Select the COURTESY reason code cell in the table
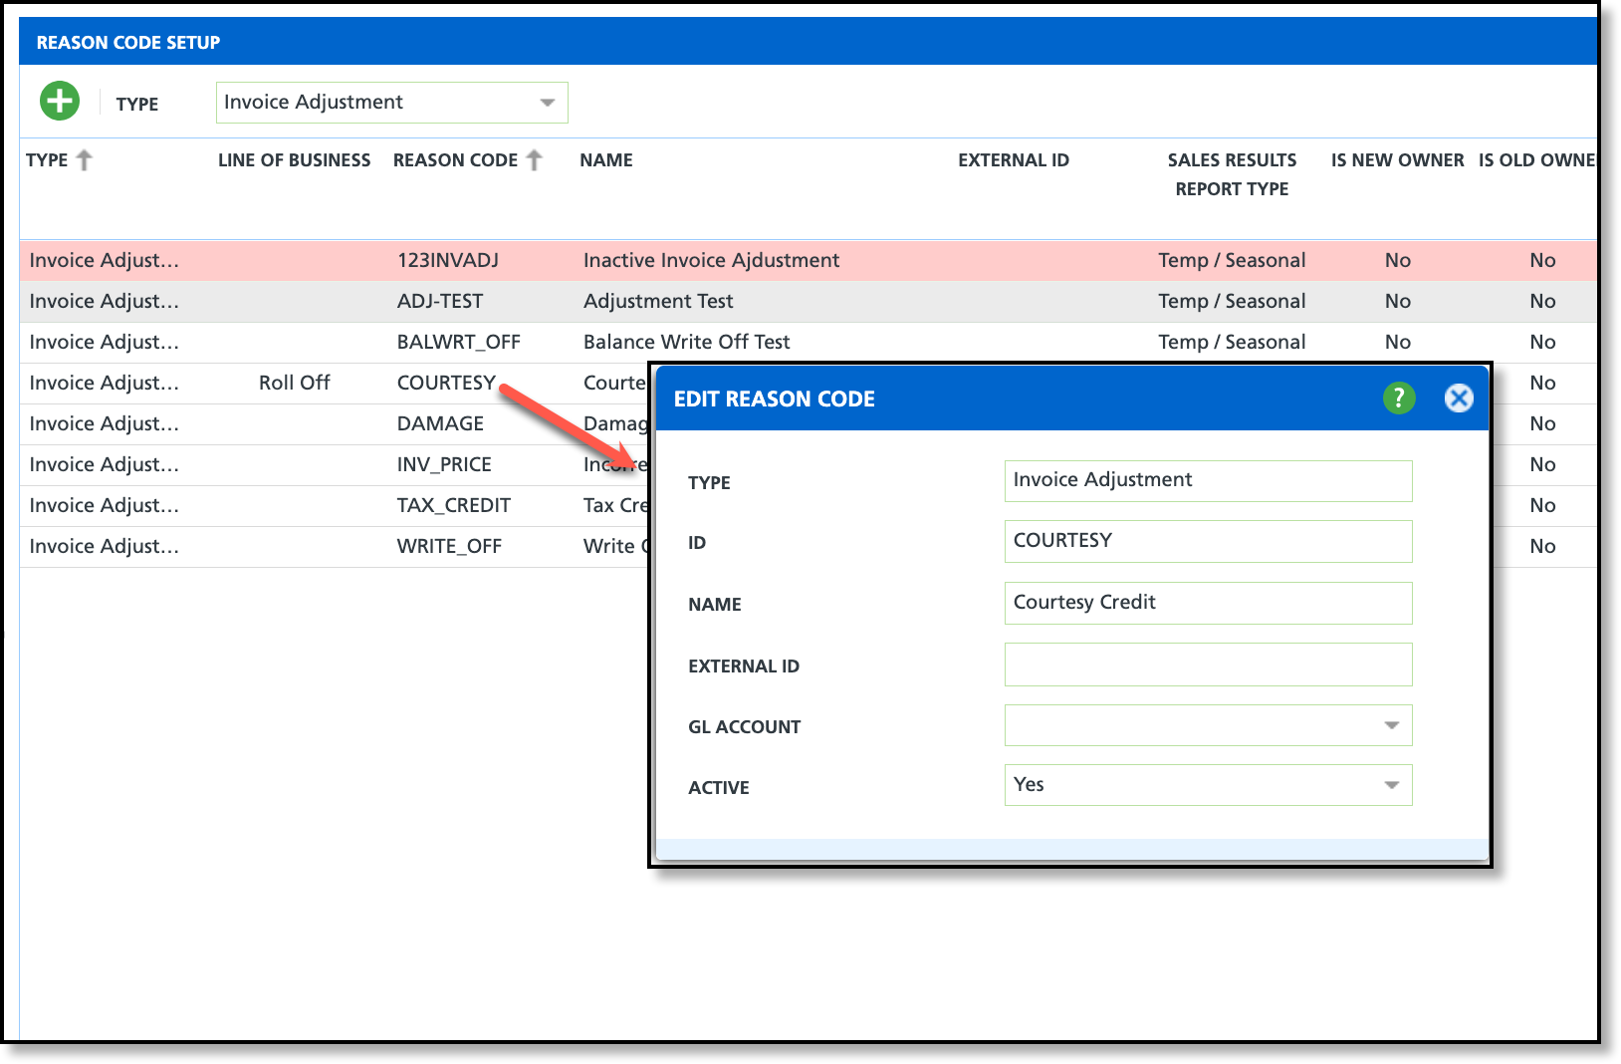The width and height of the screenshot is (1621, 1064). coord(446,383)
